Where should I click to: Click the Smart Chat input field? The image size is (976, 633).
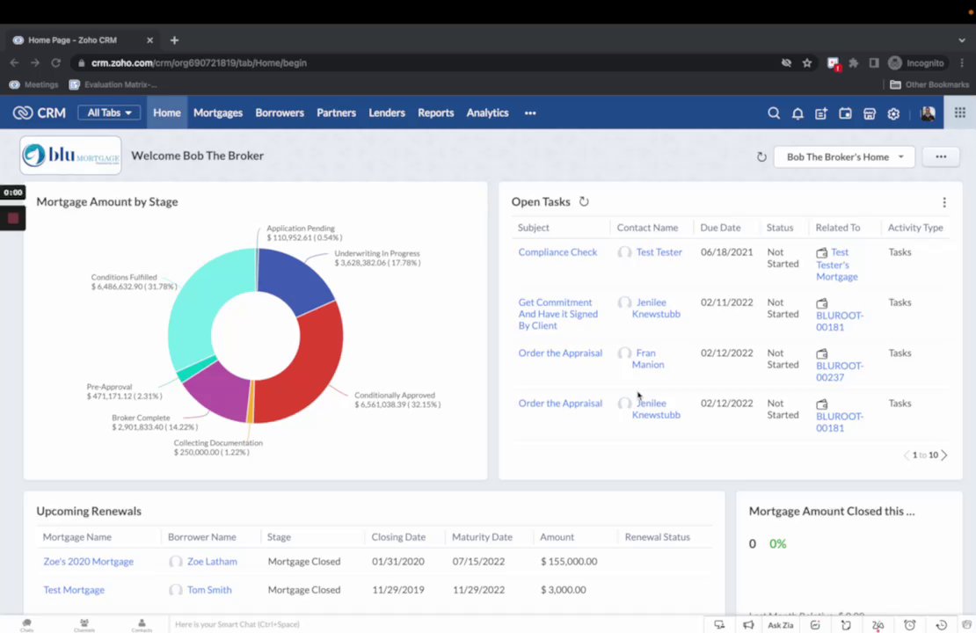pos(436,624)
